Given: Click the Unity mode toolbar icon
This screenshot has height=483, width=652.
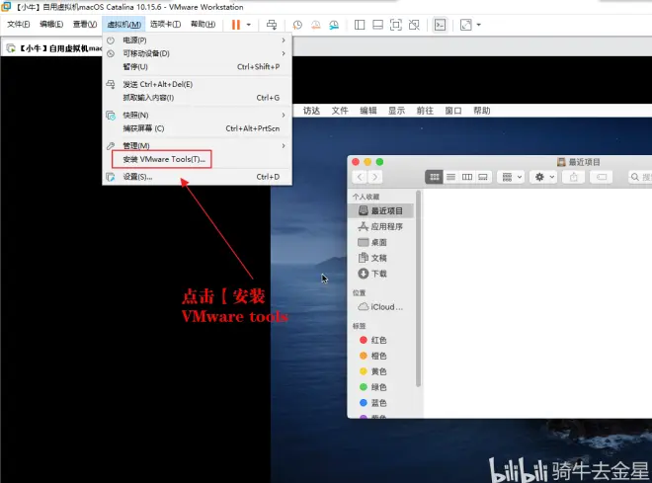Looking at the screenshot, I should [x=414, y=25].
